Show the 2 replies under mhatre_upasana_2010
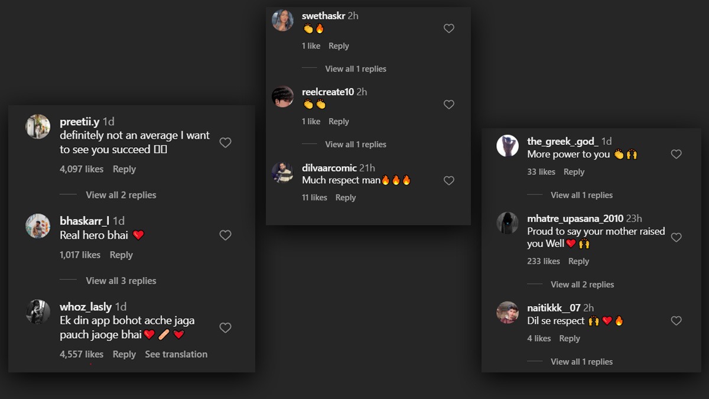 pyautogui.click(x=582, y=284)
